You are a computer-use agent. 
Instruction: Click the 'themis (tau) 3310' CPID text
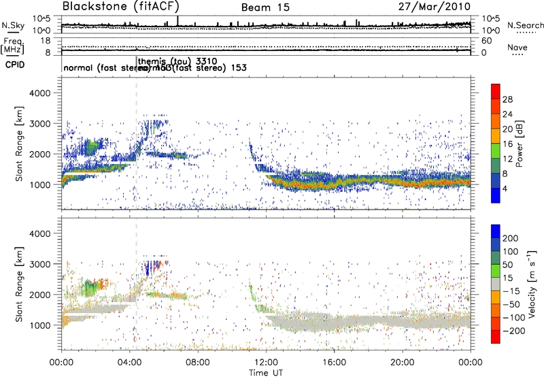pyautogui.click(x=177, y=62)
